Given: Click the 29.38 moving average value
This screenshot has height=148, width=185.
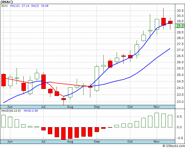Looking at the screenshot, I should point(45,6).
